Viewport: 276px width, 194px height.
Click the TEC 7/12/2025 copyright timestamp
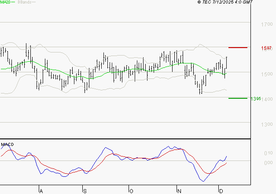225,2
